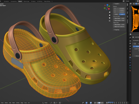Open the pivot point dropdown
139x104 pixels.
51,103
